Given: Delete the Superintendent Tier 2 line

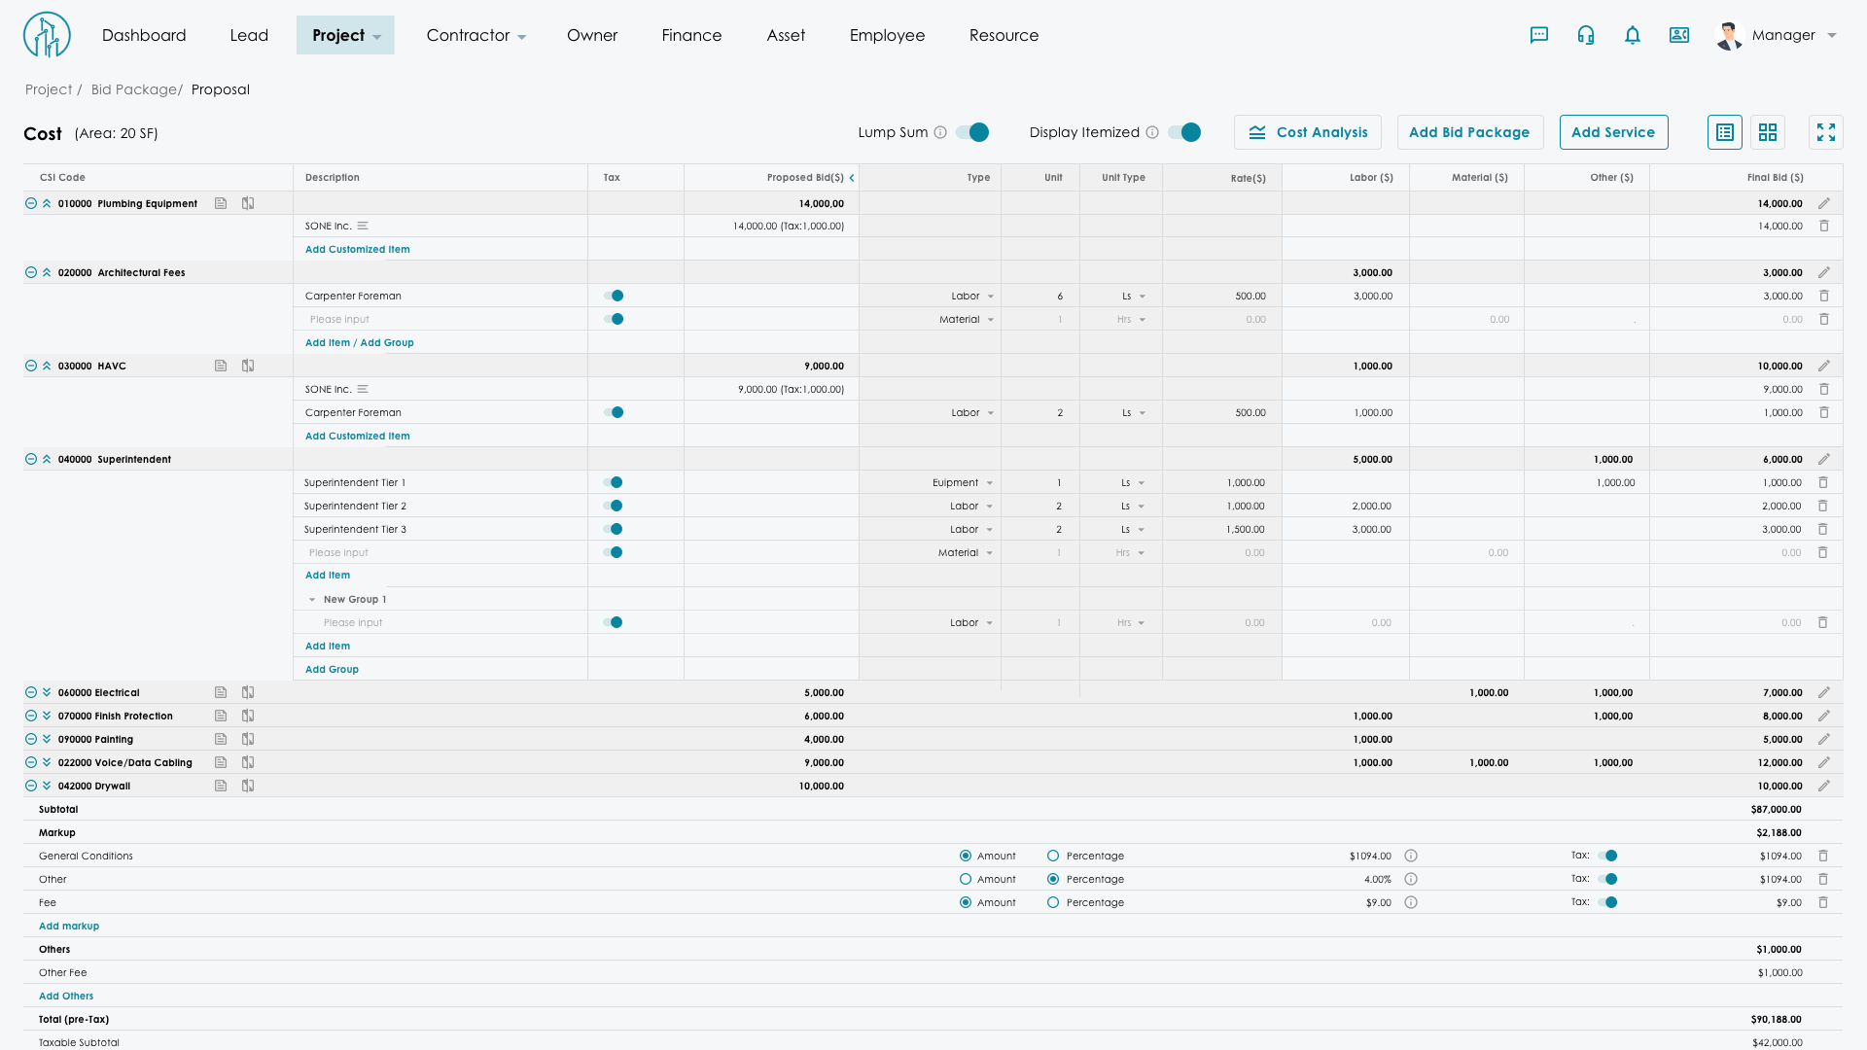Looking at the screenshot, I should 1823,506.
